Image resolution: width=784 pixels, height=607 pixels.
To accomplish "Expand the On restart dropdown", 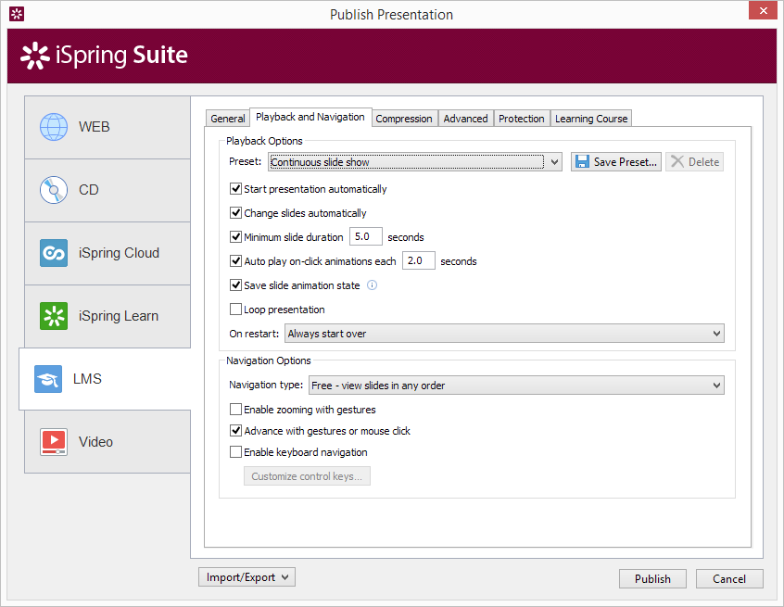I will coord(504,334).
